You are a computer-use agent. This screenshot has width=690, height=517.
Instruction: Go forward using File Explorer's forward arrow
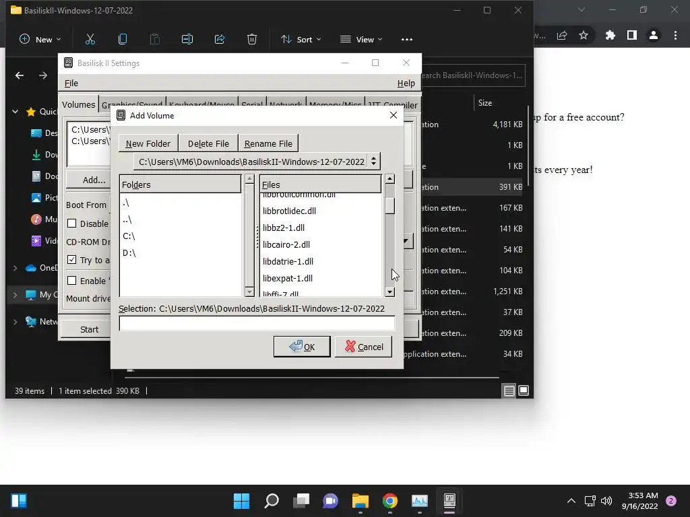pyautogui.click(x=42, y=75)
